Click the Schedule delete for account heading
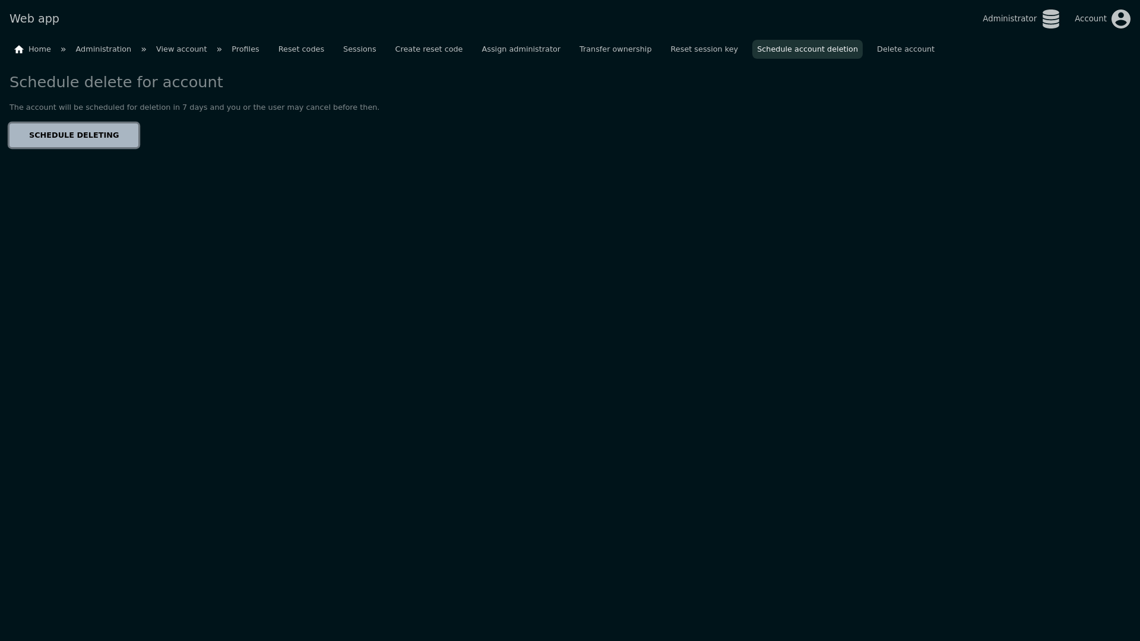This screenshot has height=641, width=1140. click(116, 82)
